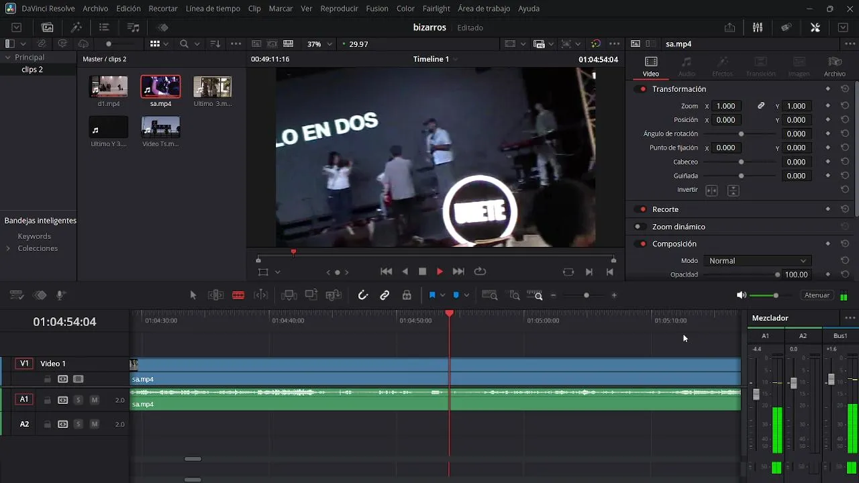Open the Media Pool panel icon
The width and height of the screenshot is (859, 483).
pos(47,28)
